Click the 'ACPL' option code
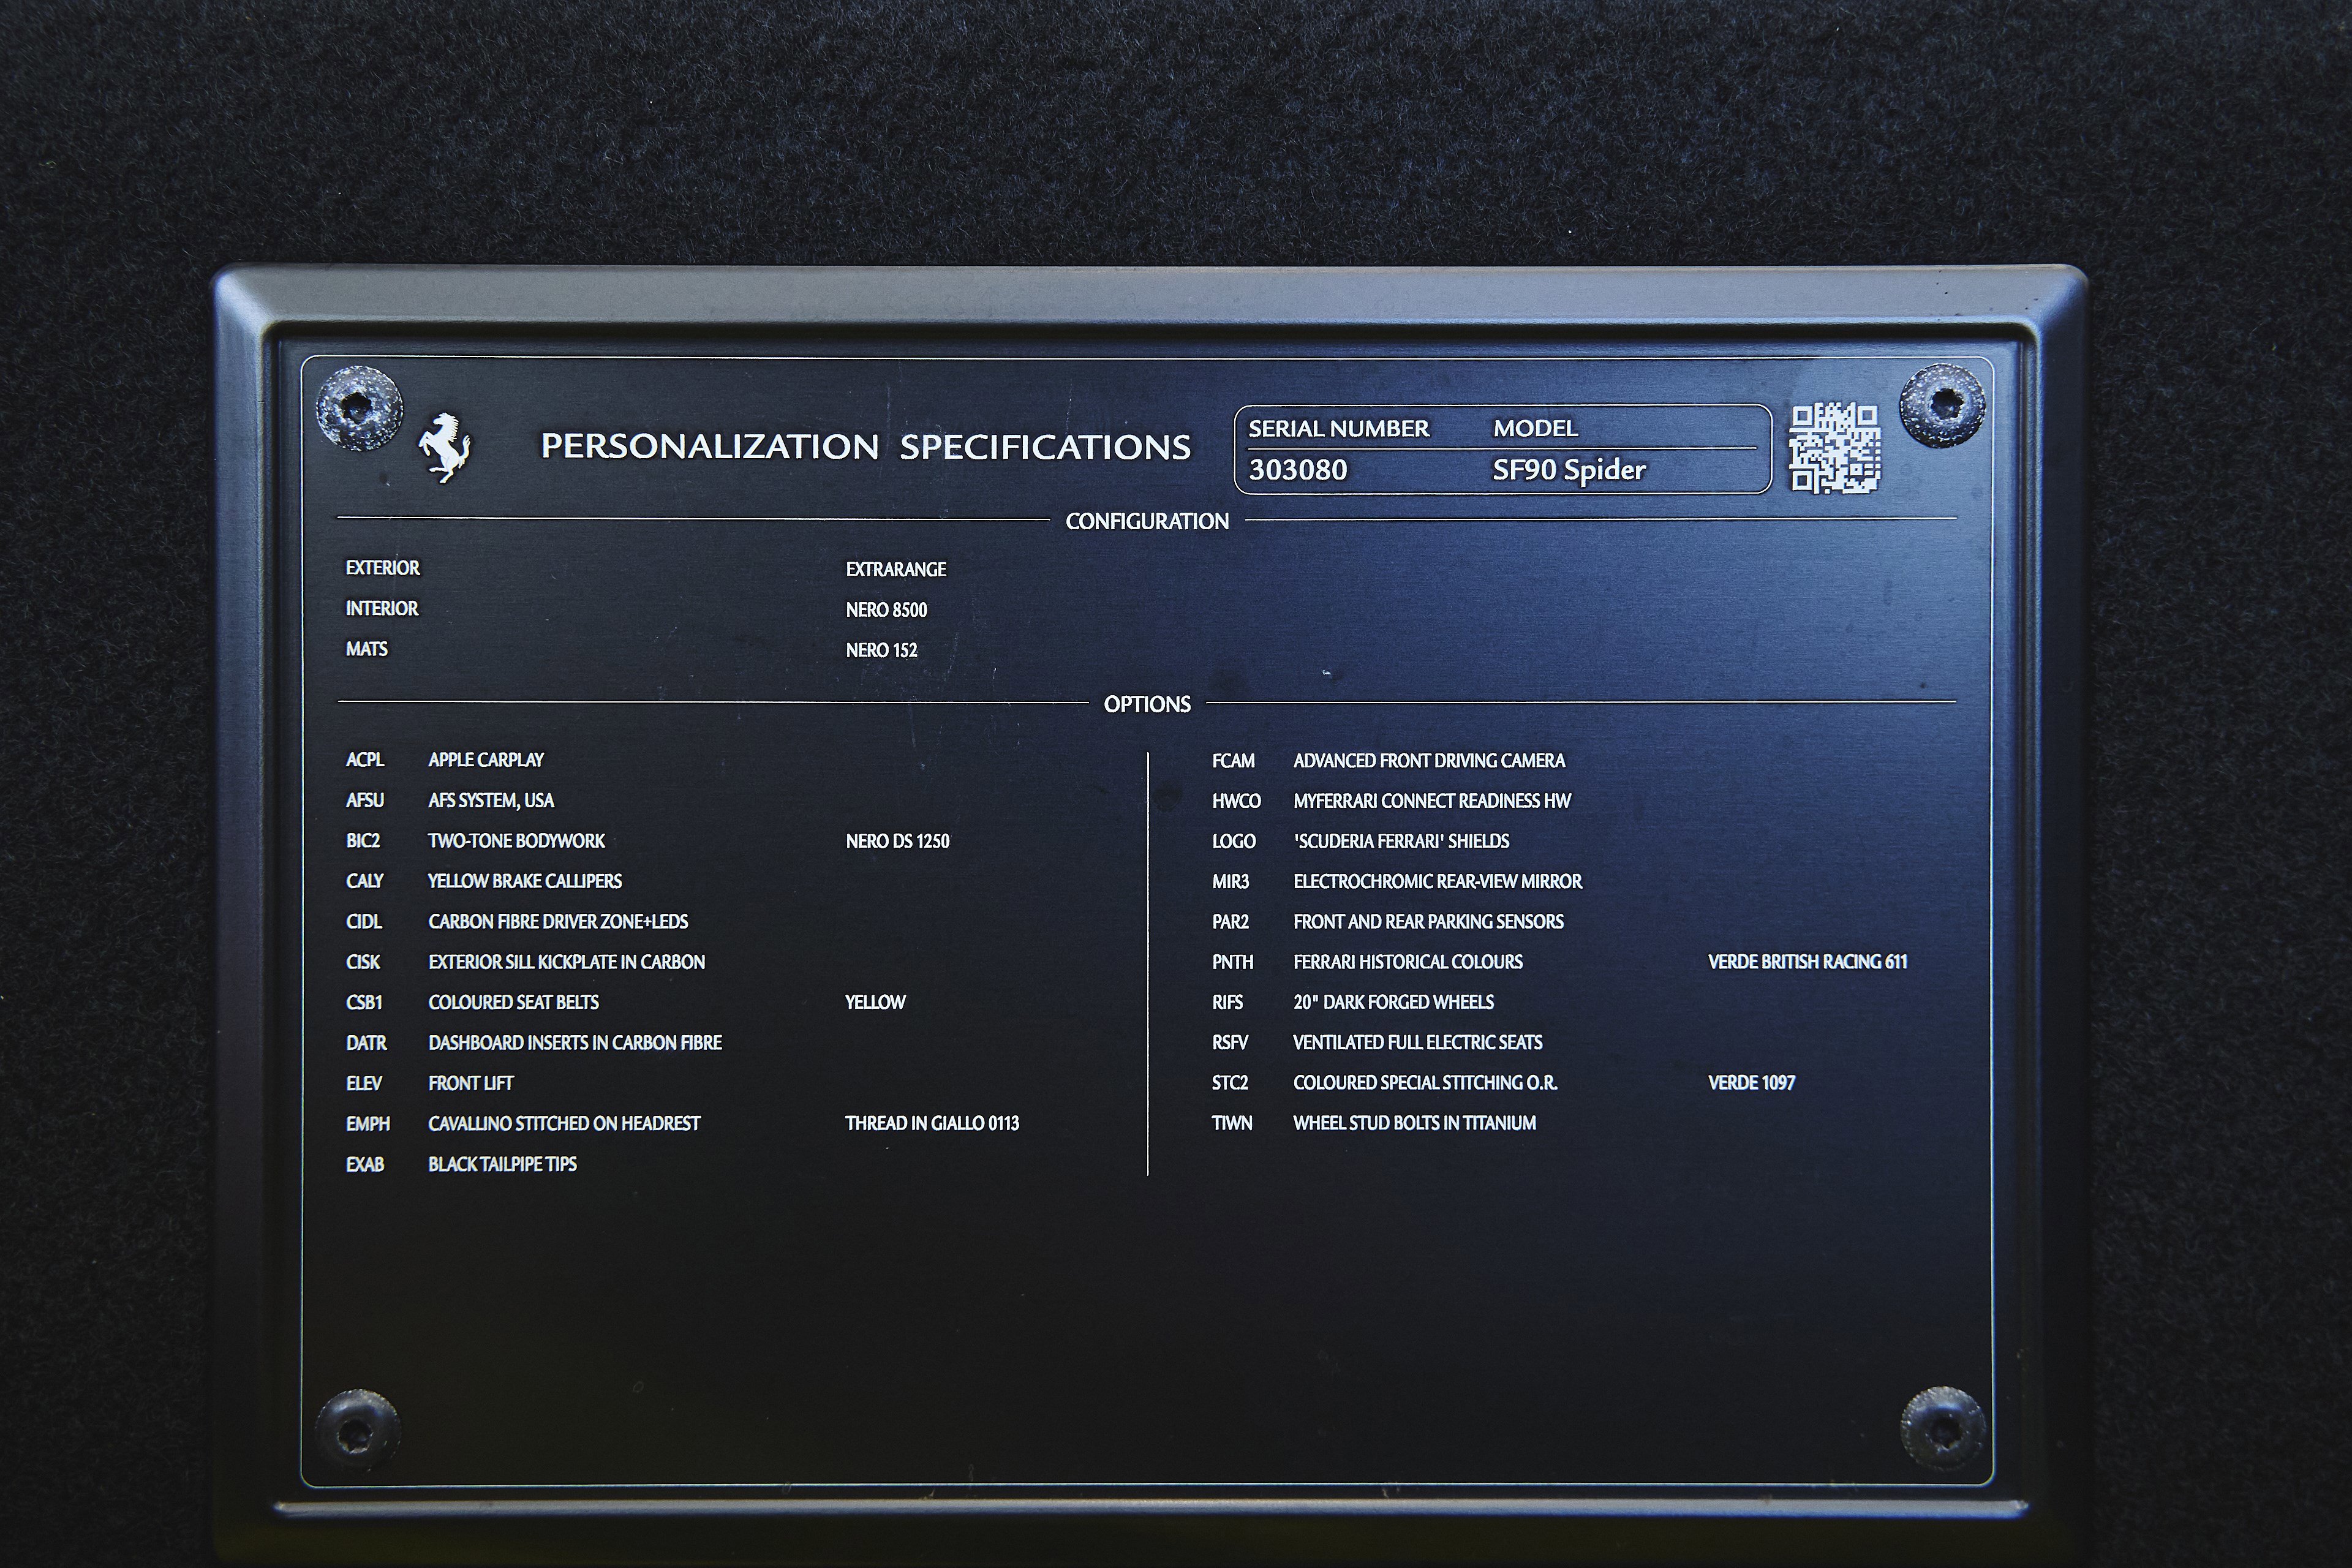This screenshot has width=2352, height=1568. (x=365, y=760)
